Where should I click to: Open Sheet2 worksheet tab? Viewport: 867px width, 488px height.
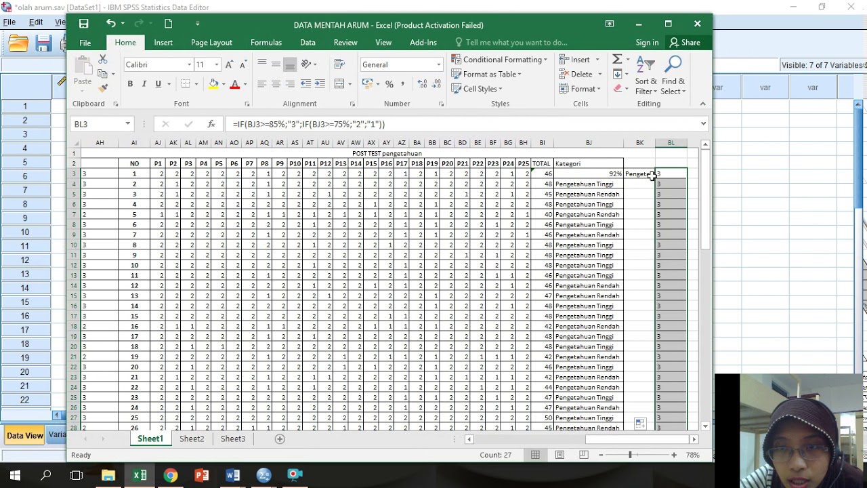tap(192, 439)
